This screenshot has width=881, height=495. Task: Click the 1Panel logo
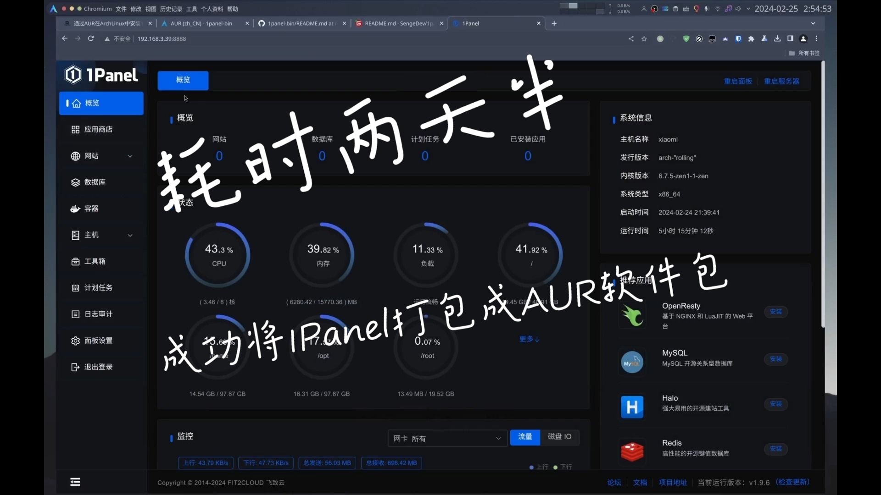tap(101, 75)
